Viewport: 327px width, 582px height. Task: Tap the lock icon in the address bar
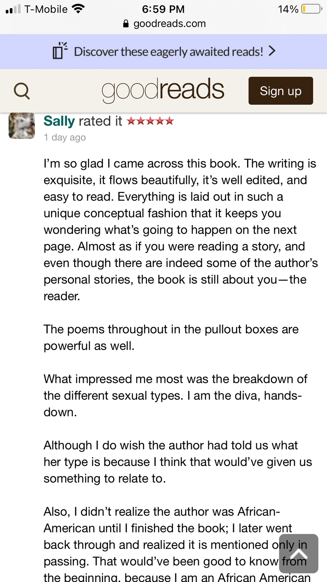tap(126, 24)
